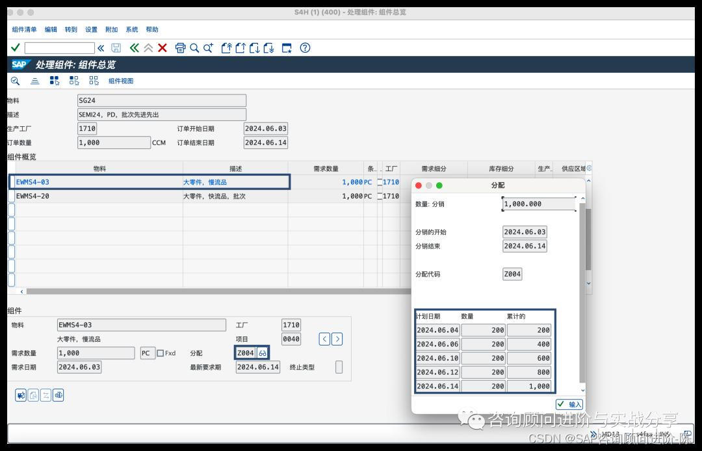Open the 设置 menu
The image size is (702, 451).
[x=92, y=29]
